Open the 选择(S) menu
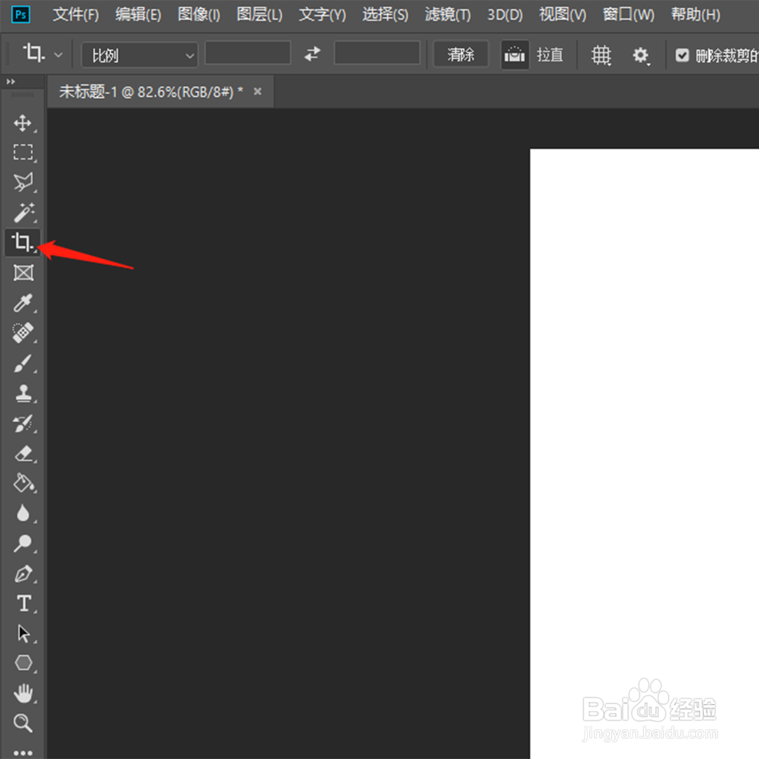This screenshot has width=759, height=759. click(385, 15)
